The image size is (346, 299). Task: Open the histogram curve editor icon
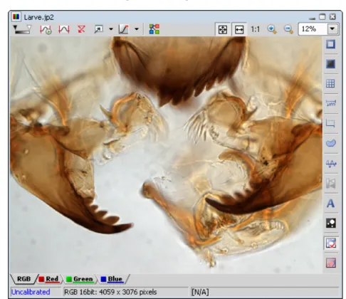point(64,29)
